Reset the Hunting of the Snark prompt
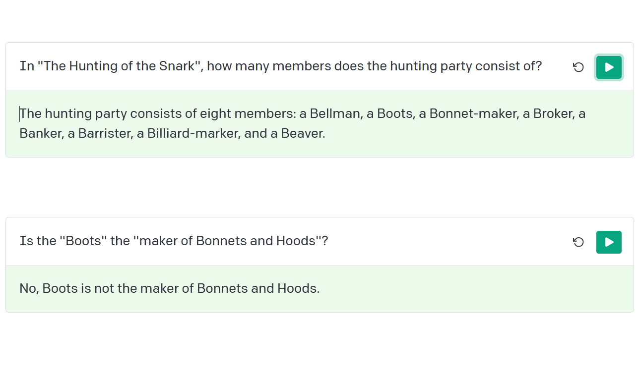Screen dimensions: 639x374 coord(578,67)
